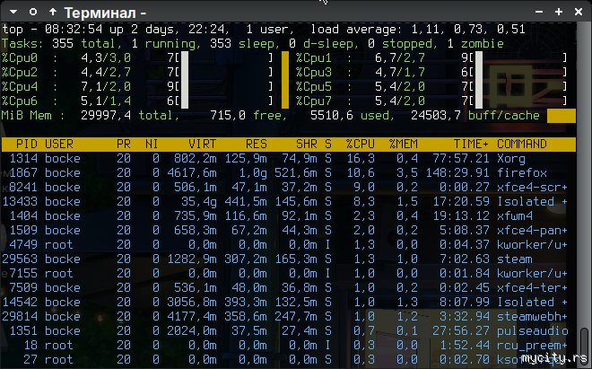Click the stick-window circle icon in titlebar
This screenshot has height=369, width=592.
tap(33, 12)
